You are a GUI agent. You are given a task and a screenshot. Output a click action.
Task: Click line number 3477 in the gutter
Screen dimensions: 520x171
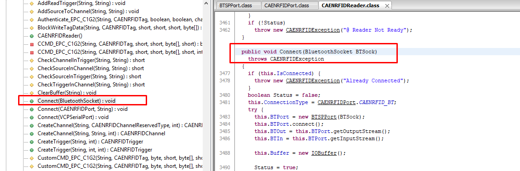point(225,73)
